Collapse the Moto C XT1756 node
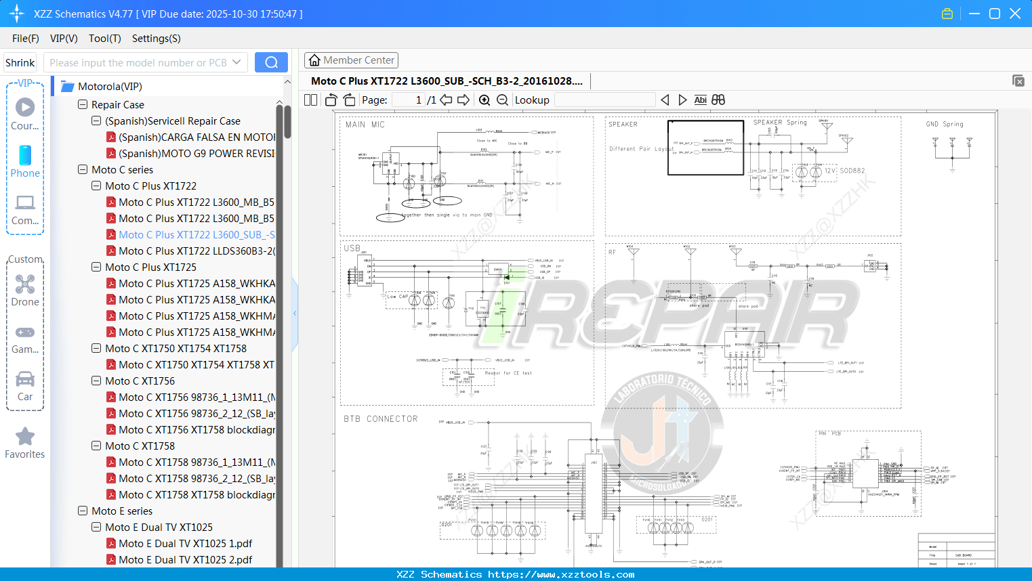Screen dimensions: 1032x581 [x=96, y=381]
